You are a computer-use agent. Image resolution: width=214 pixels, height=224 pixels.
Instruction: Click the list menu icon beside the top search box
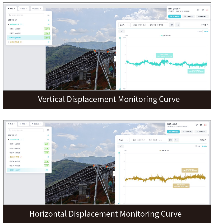48,15
